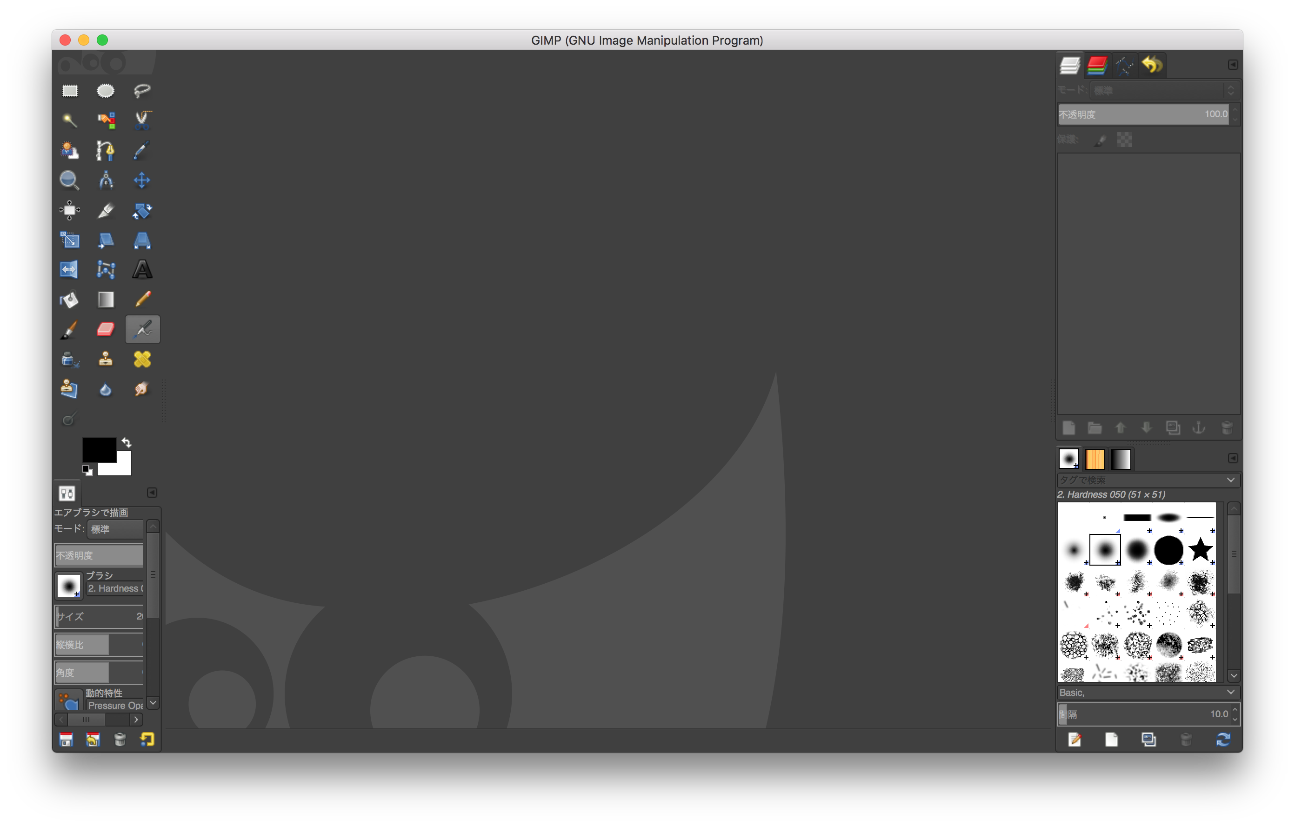Click the edit brush pencil button
This screenshot has height=827, width=1295.
click(x=1075, y=740)
